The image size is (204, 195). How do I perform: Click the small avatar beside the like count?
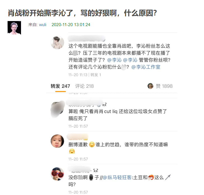150,86
